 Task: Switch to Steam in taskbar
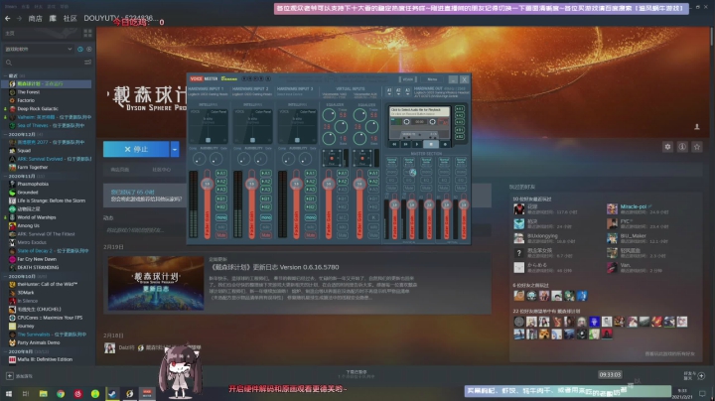pyautogui.click(x=112, y=393)
